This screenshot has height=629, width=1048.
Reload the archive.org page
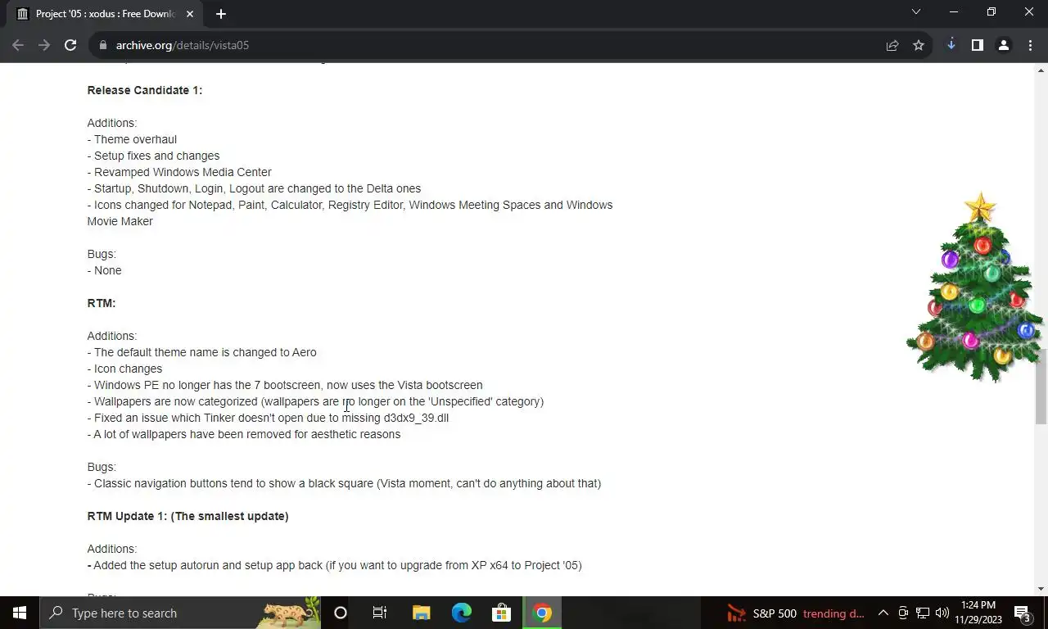pos(70,45)
